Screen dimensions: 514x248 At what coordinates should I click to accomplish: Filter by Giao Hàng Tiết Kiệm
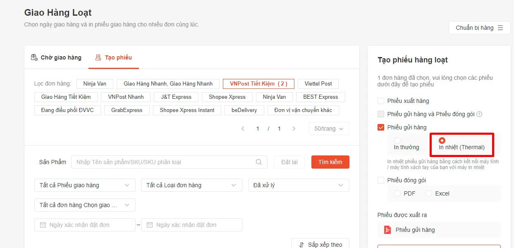coord(66,97)
